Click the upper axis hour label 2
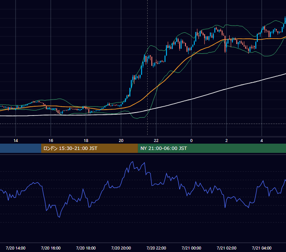 coord(227,141)
